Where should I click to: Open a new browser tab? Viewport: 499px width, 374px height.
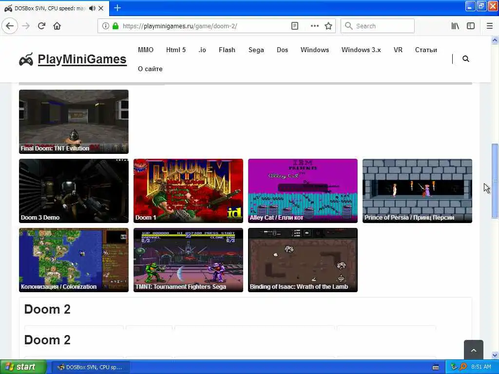[117, 8]
